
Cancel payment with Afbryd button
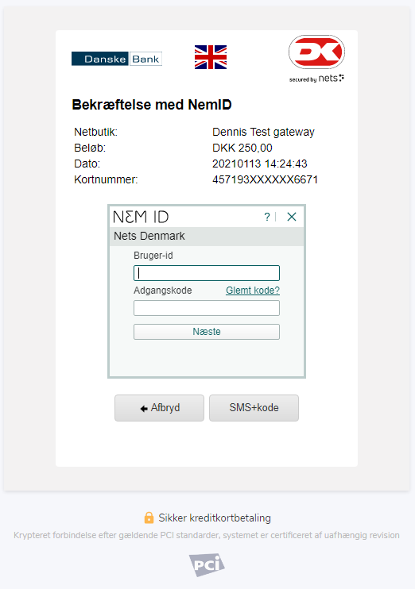(160, 408)
